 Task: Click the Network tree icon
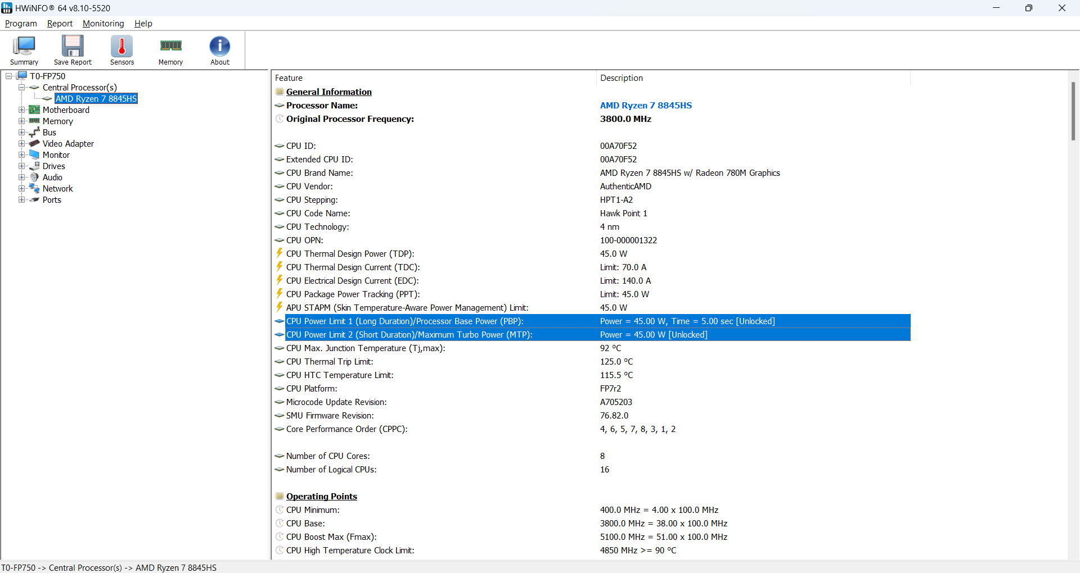click(x=34, y=188)
